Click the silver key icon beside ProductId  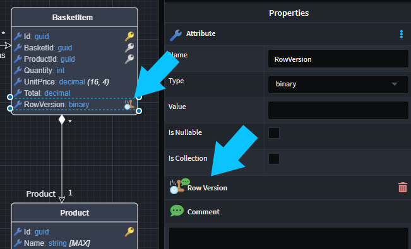click(129, 59)
